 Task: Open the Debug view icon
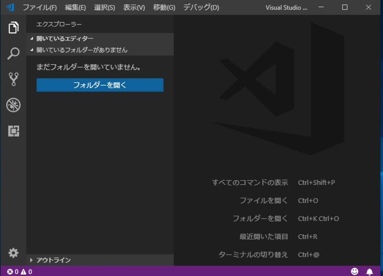(x=13, y=105)
